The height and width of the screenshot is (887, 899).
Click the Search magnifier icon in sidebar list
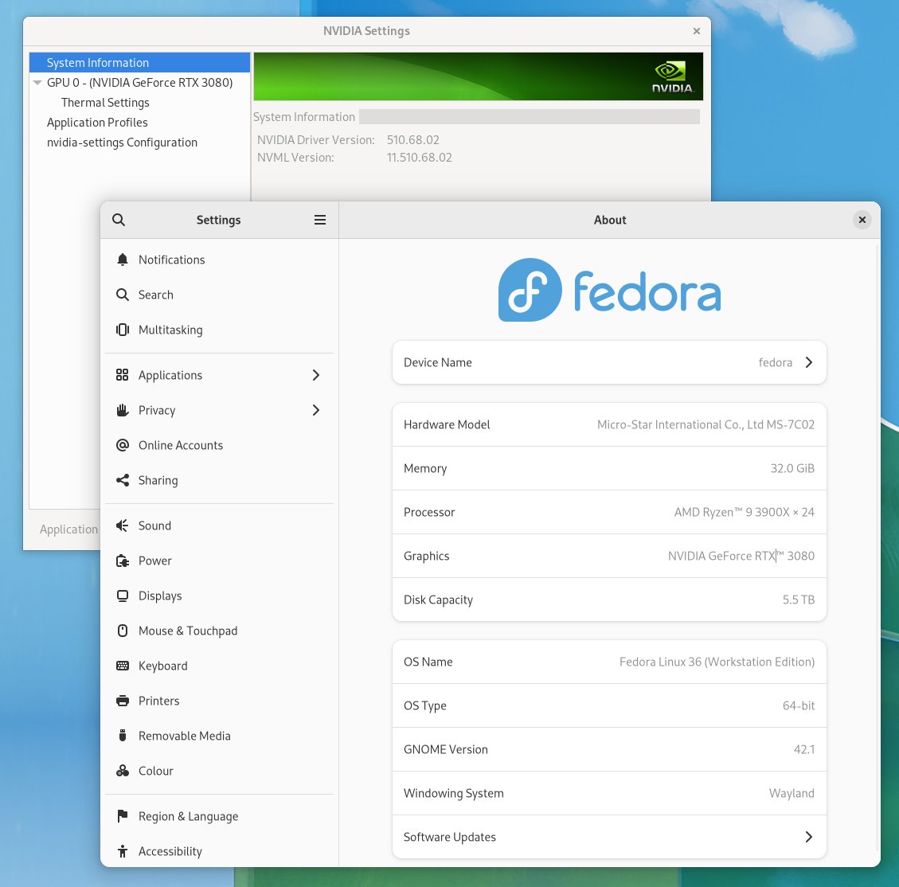pyautogui.click(x=122, y=295)
